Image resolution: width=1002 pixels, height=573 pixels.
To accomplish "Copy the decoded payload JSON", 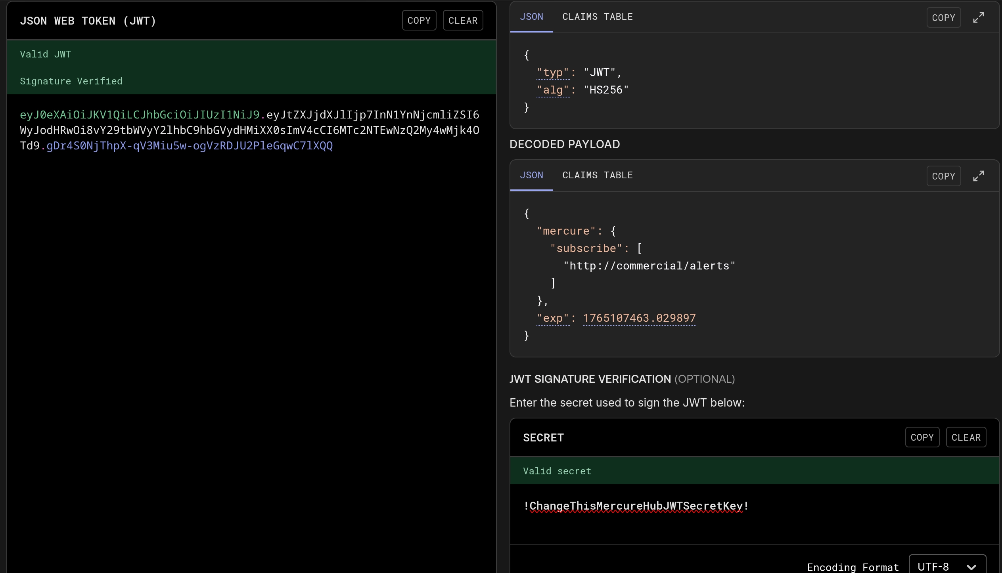I will pyautogui.click(x=943, y=176).
